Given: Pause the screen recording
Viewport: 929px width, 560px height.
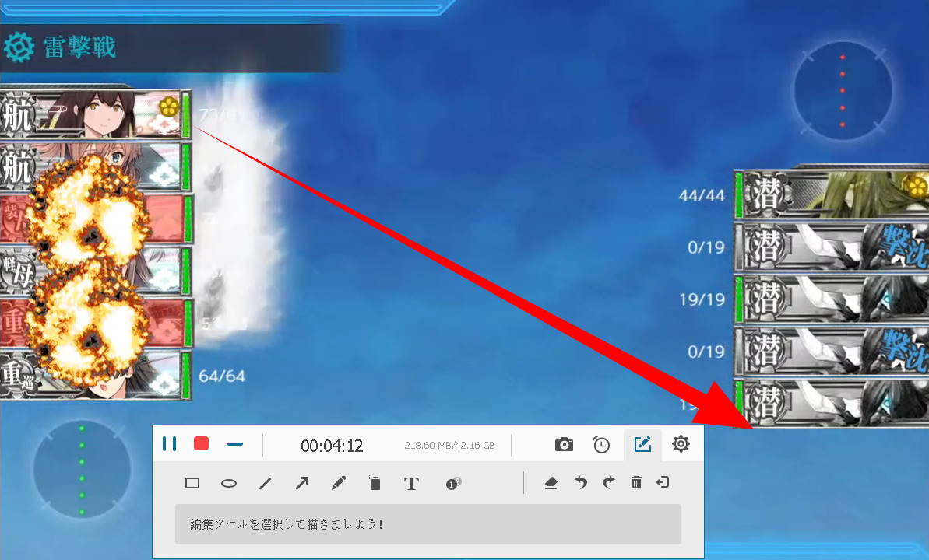Looking at the screenshot, I should pyautogui.click(x=170, y=444).
